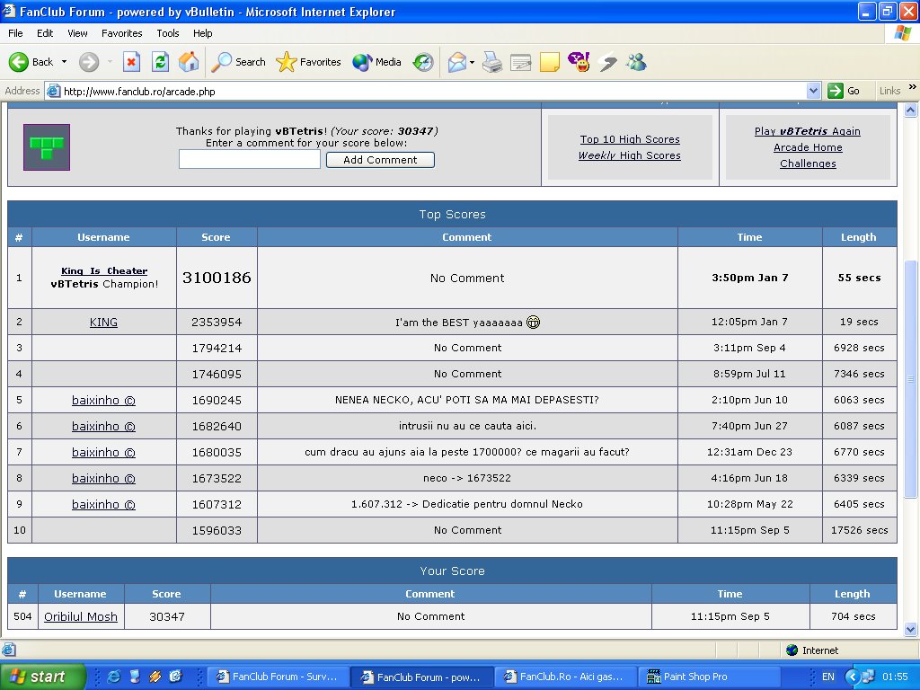This screenshot has height=690, width=920.
Task: Click the score 1596033 cell
Action: pos(217,530)
